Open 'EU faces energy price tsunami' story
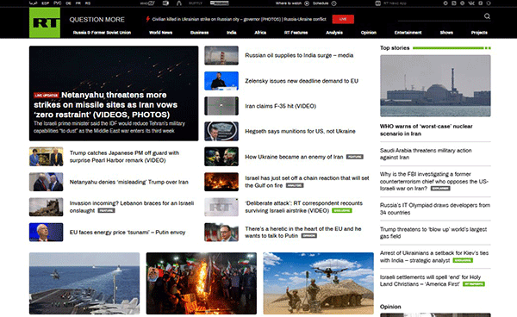The image size is (517, 317). point(128,233)
